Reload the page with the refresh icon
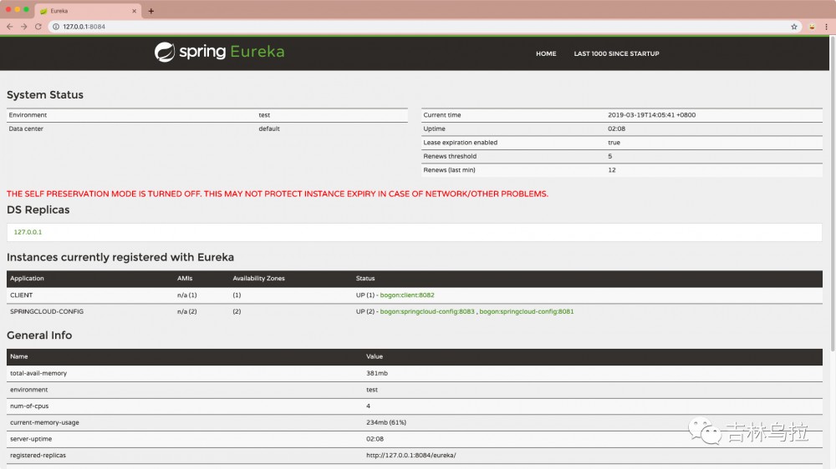This screenshot has width=836, height=469. [38, 27]
